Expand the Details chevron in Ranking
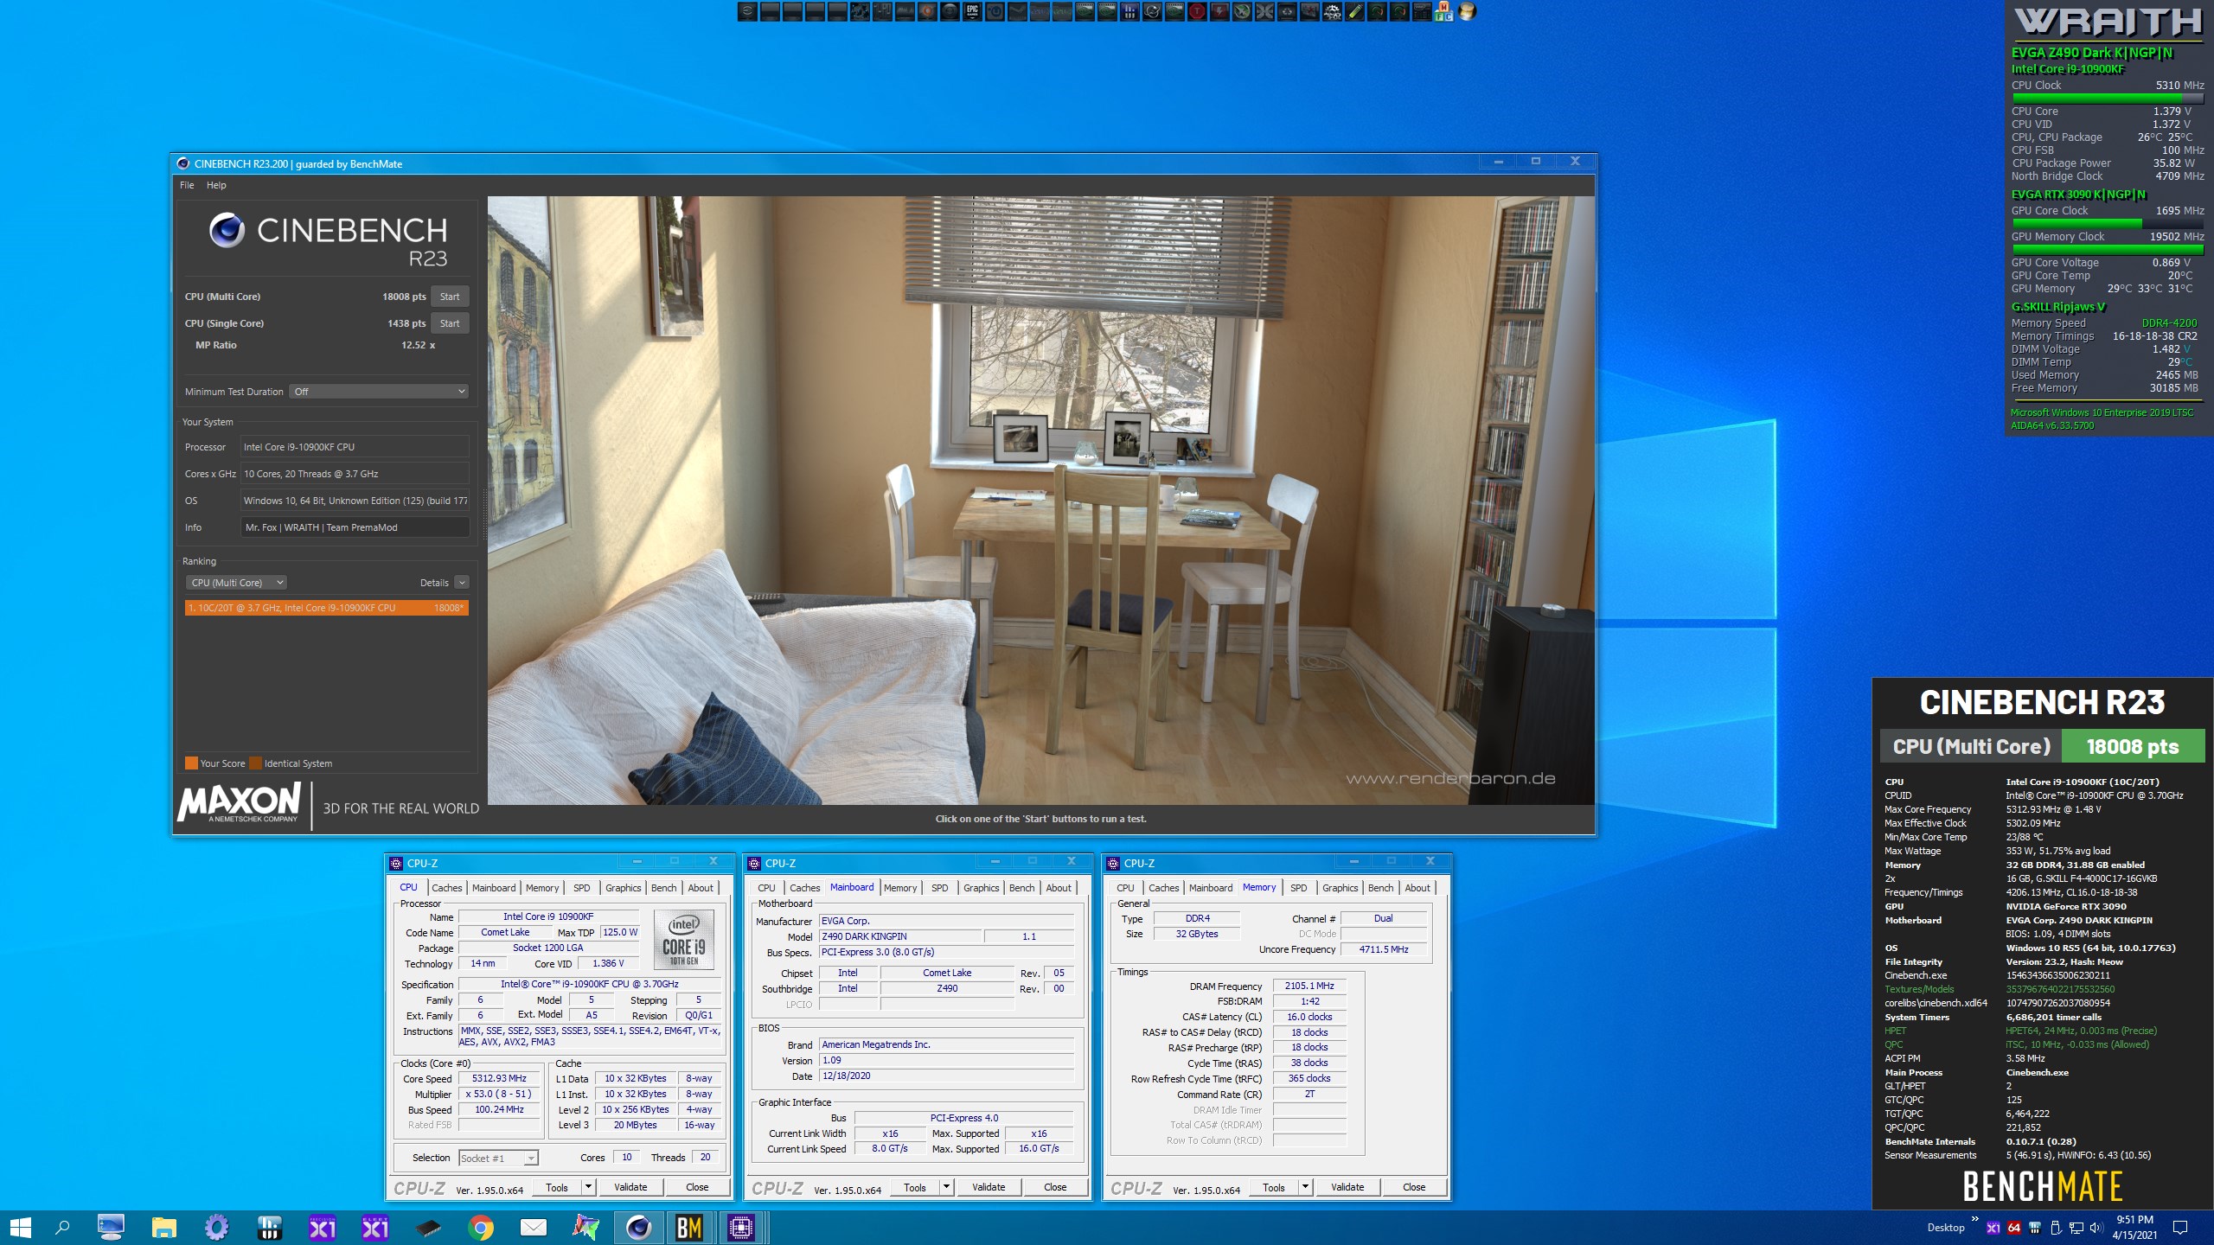The height and width of the screenshot is (1245, 2214). coord(462,583)
